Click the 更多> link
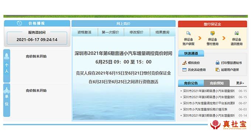The image size is (251, 133). [x=240, y=83]
